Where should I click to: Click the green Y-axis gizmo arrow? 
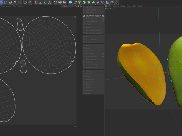tap(168, 59)
